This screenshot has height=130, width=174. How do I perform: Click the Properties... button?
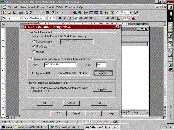[x=102, y=89]
